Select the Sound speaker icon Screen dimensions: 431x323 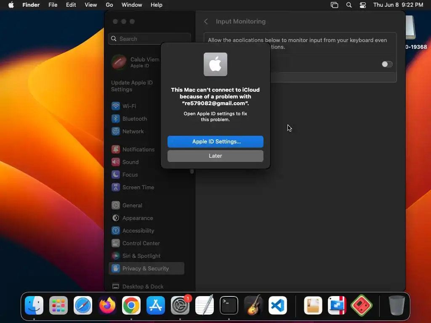116,162
